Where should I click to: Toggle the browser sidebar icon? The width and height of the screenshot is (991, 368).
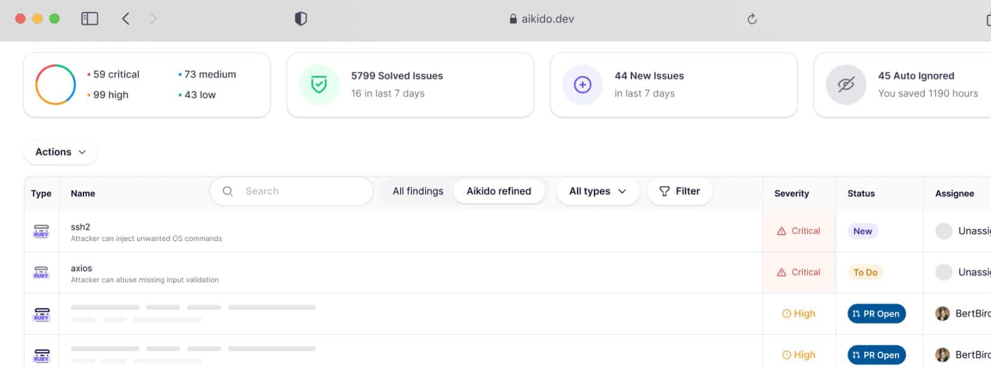89,18
